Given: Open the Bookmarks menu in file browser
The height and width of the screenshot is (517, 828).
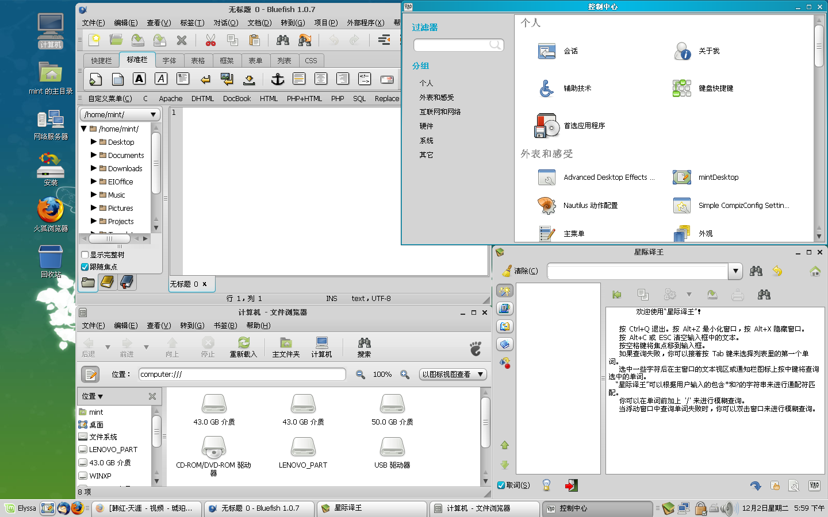Looking at the screenshot, I should pos(225,326).
